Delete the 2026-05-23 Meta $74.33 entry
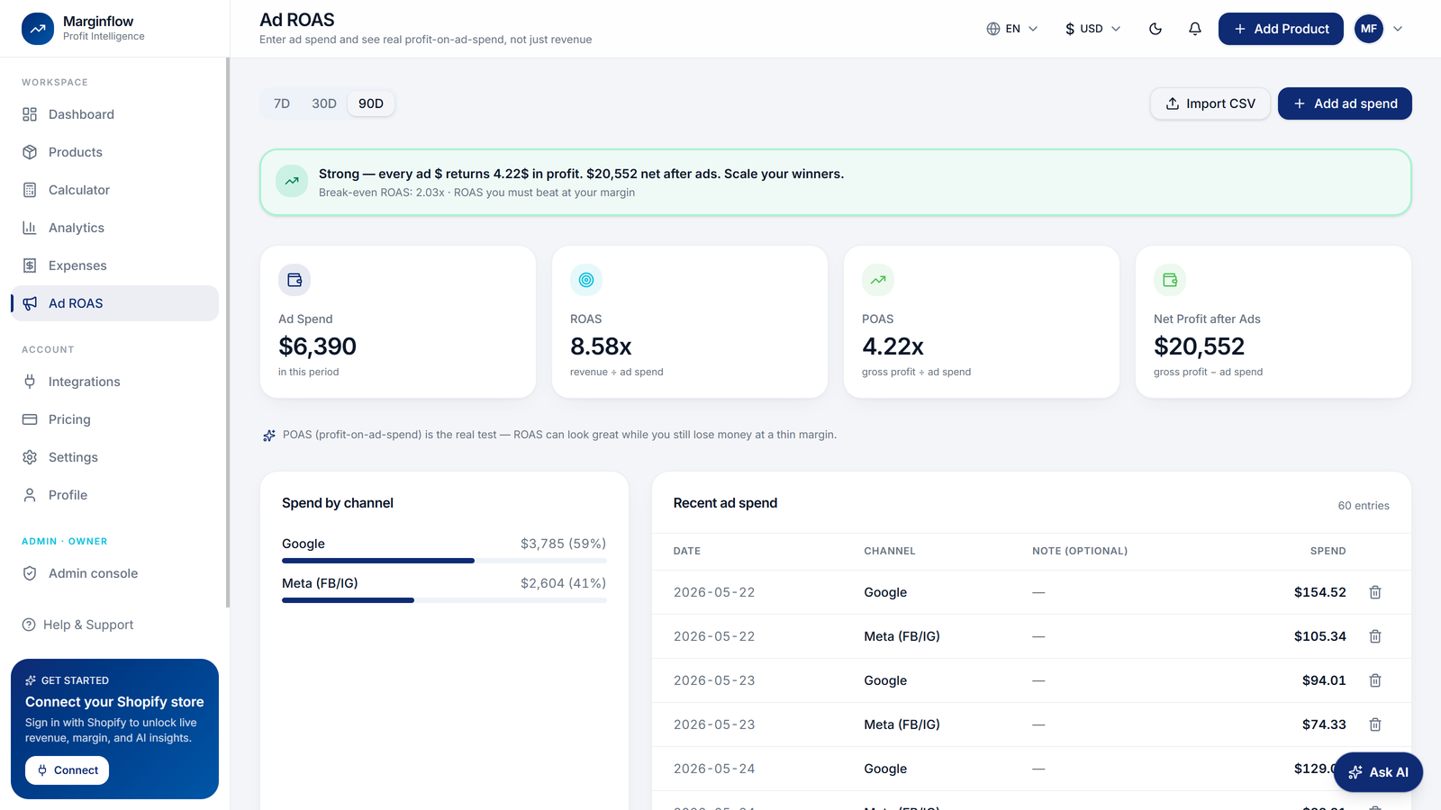This screenshot has height=810, width=1441. point(1375,724)
